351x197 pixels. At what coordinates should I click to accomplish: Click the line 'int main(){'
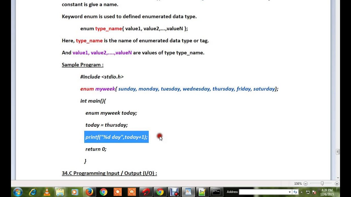[x=93, y=101]
